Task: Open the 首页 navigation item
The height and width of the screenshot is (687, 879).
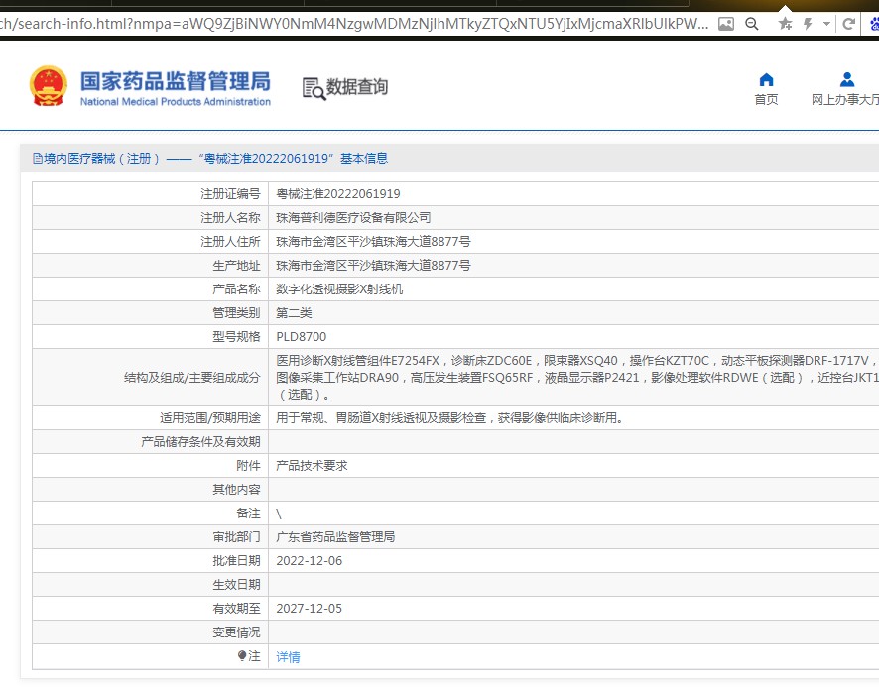Action: pyautogui.click(x=766, y=99)
